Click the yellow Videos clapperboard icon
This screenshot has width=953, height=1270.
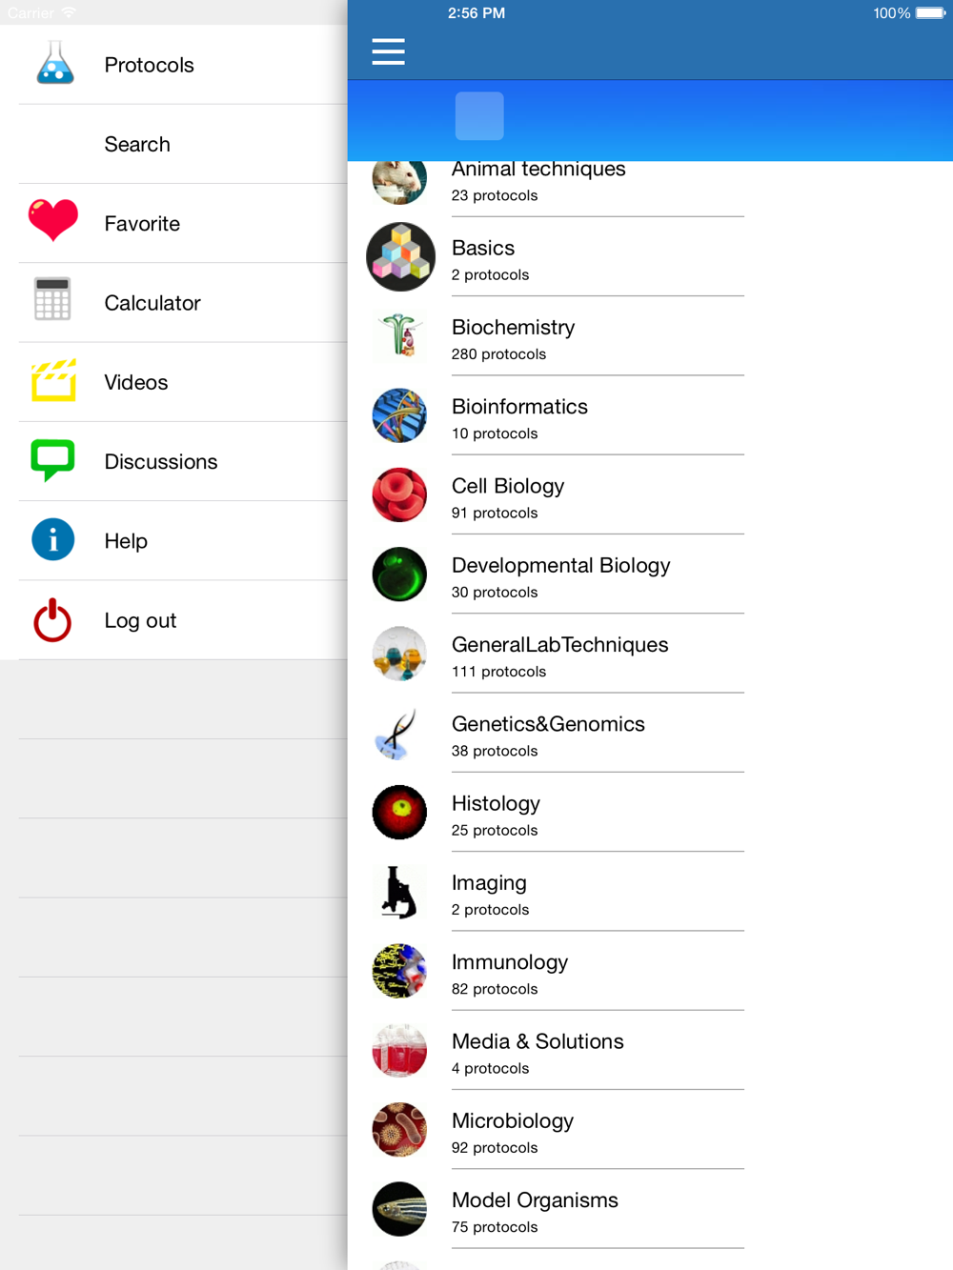pos(53,380)
